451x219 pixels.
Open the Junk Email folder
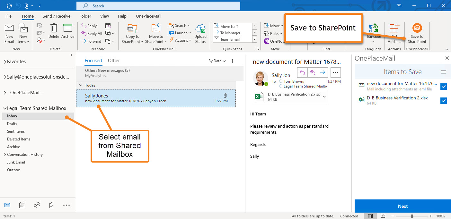16,162
